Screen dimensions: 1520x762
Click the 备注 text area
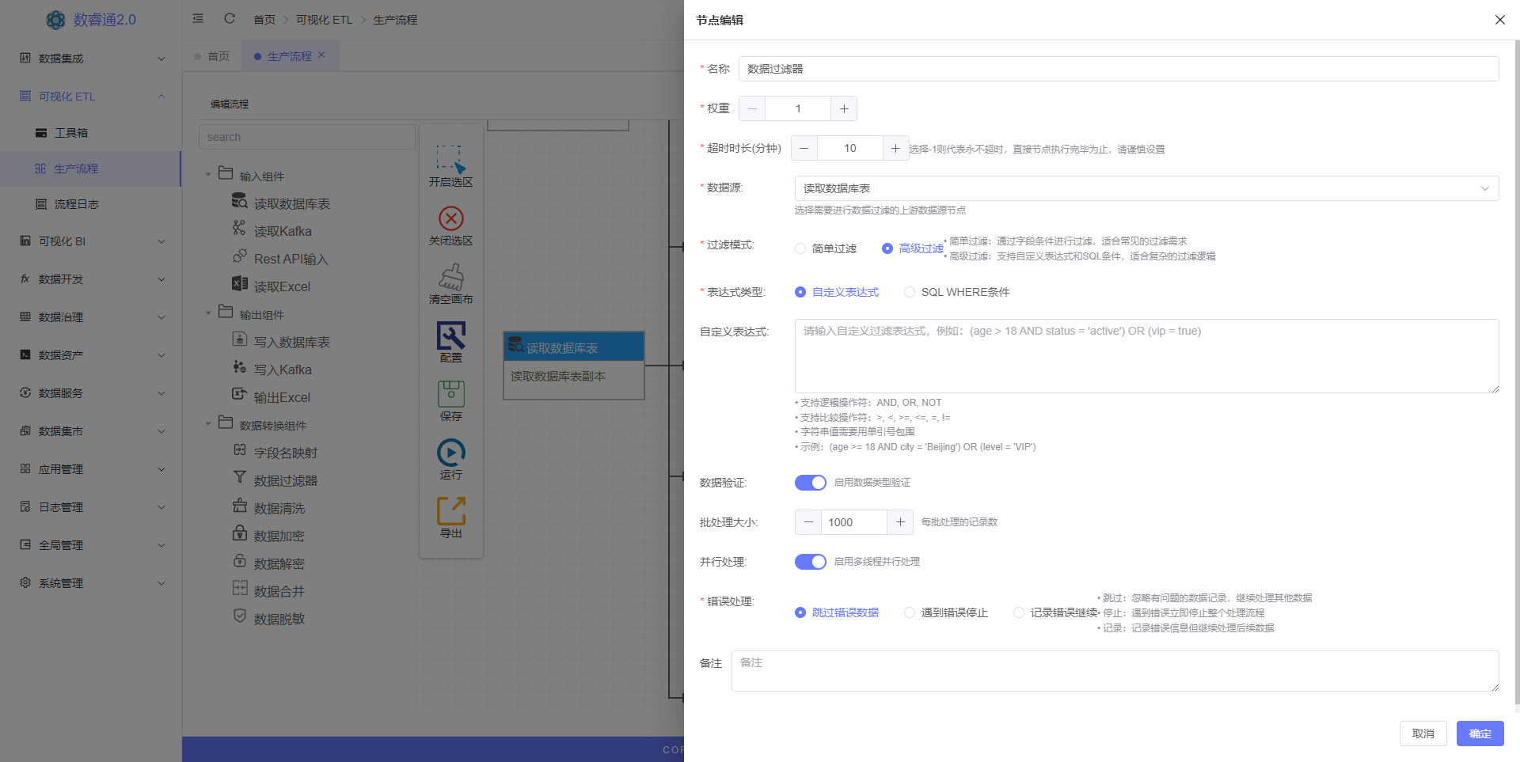click(1115, 671)
